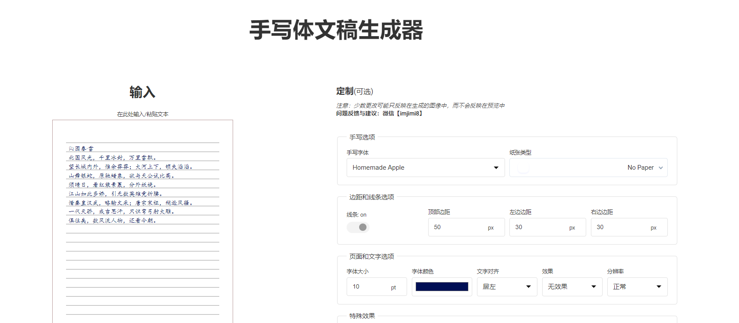Click the line 北国风光，千里冰封，万里雪飘
Image resolution: width=739 pixels, height=323 pixels.
point(112,158)
